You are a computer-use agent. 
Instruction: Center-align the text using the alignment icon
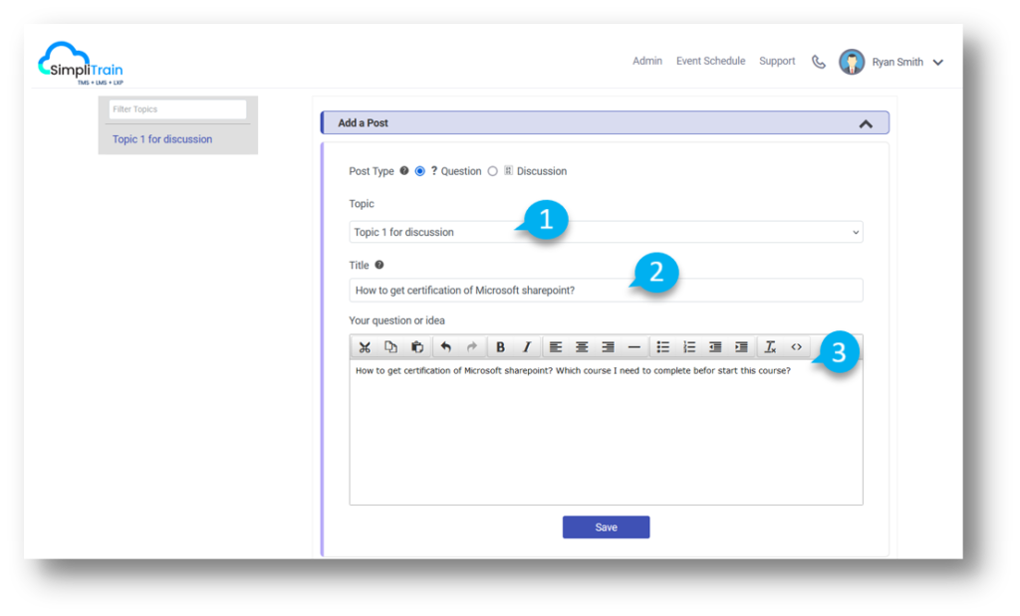tap(582, 346)
